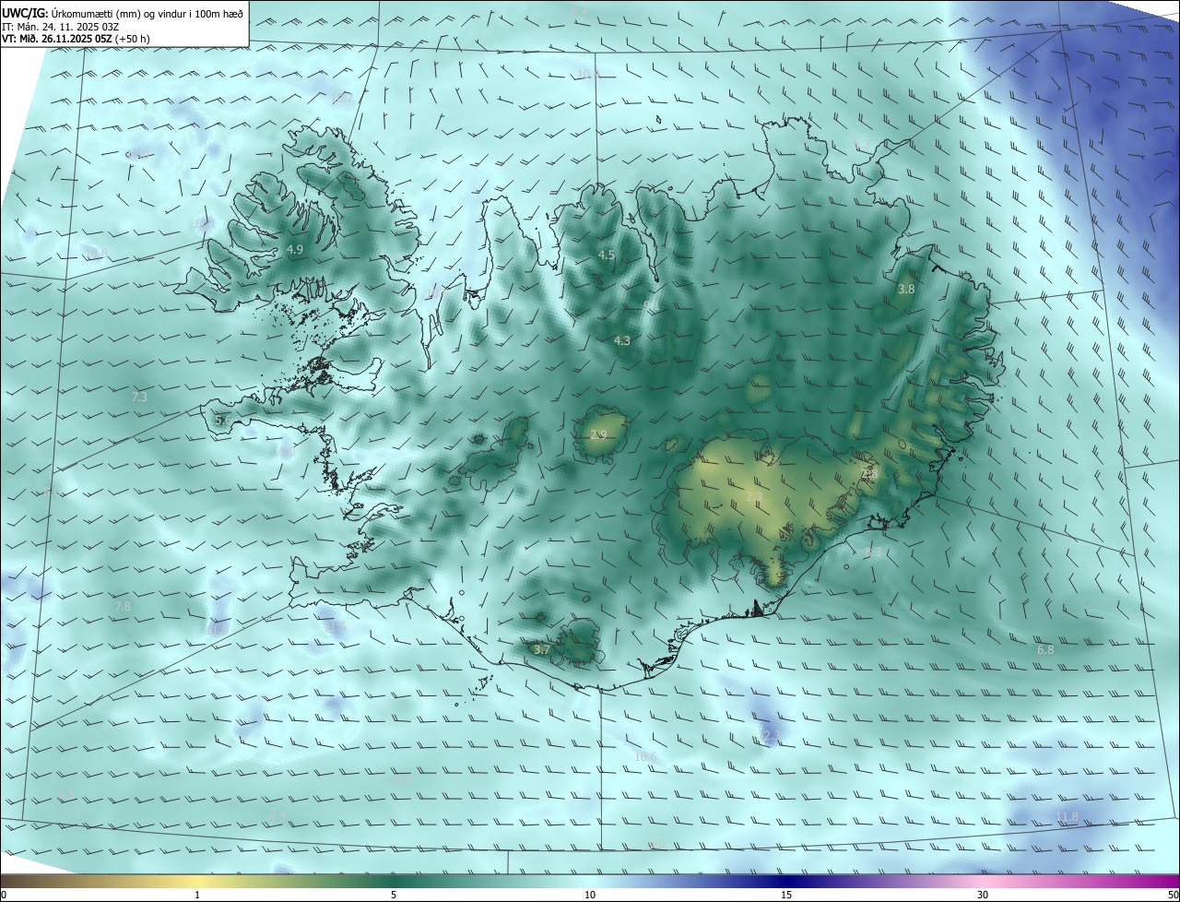Click the 4.5 value label on the map
This screenshot has width=1180, height=902.
click(x=607, y=255)
